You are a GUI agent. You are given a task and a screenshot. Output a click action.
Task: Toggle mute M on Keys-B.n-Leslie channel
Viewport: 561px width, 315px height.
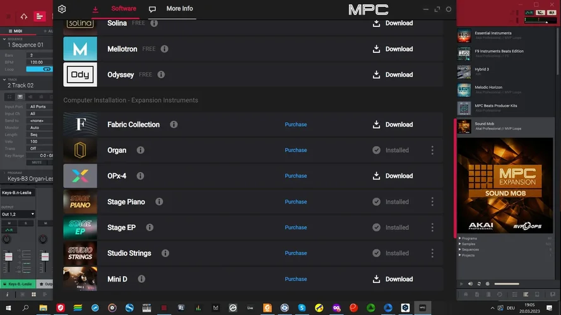(x=9, y=223)
